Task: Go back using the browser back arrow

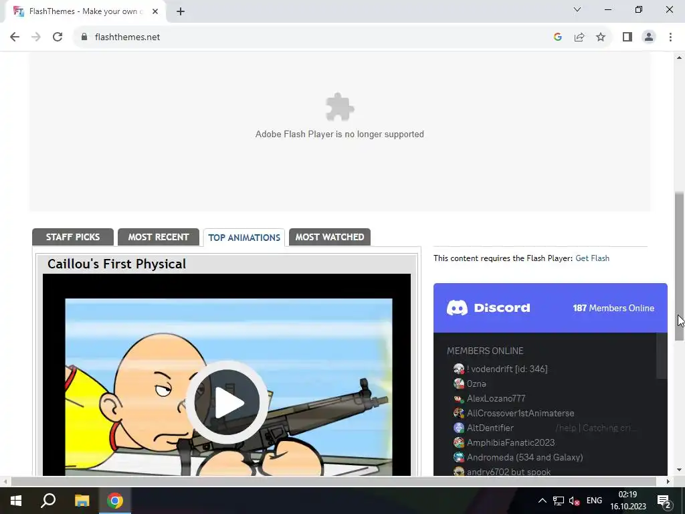Action: [15, 37]
